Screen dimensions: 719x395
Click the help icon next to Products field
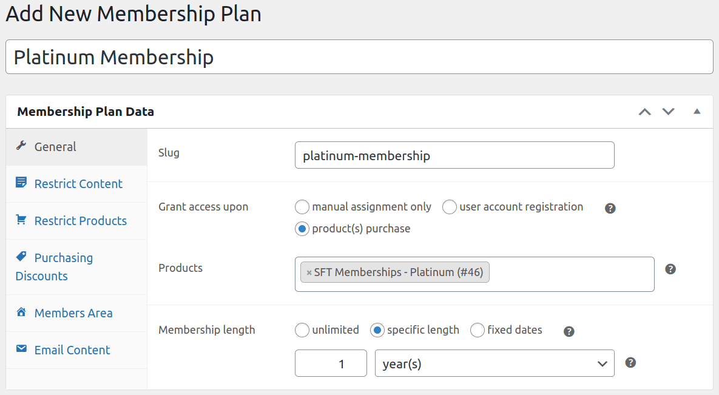point(670,269)
